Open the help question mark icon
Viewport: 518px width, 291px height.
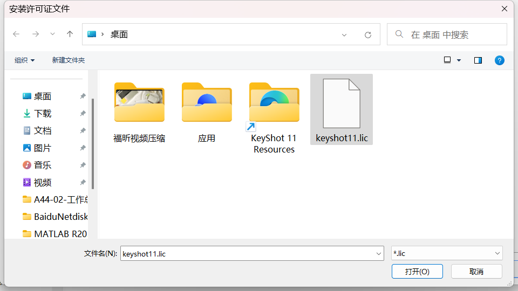pos(500,60)
